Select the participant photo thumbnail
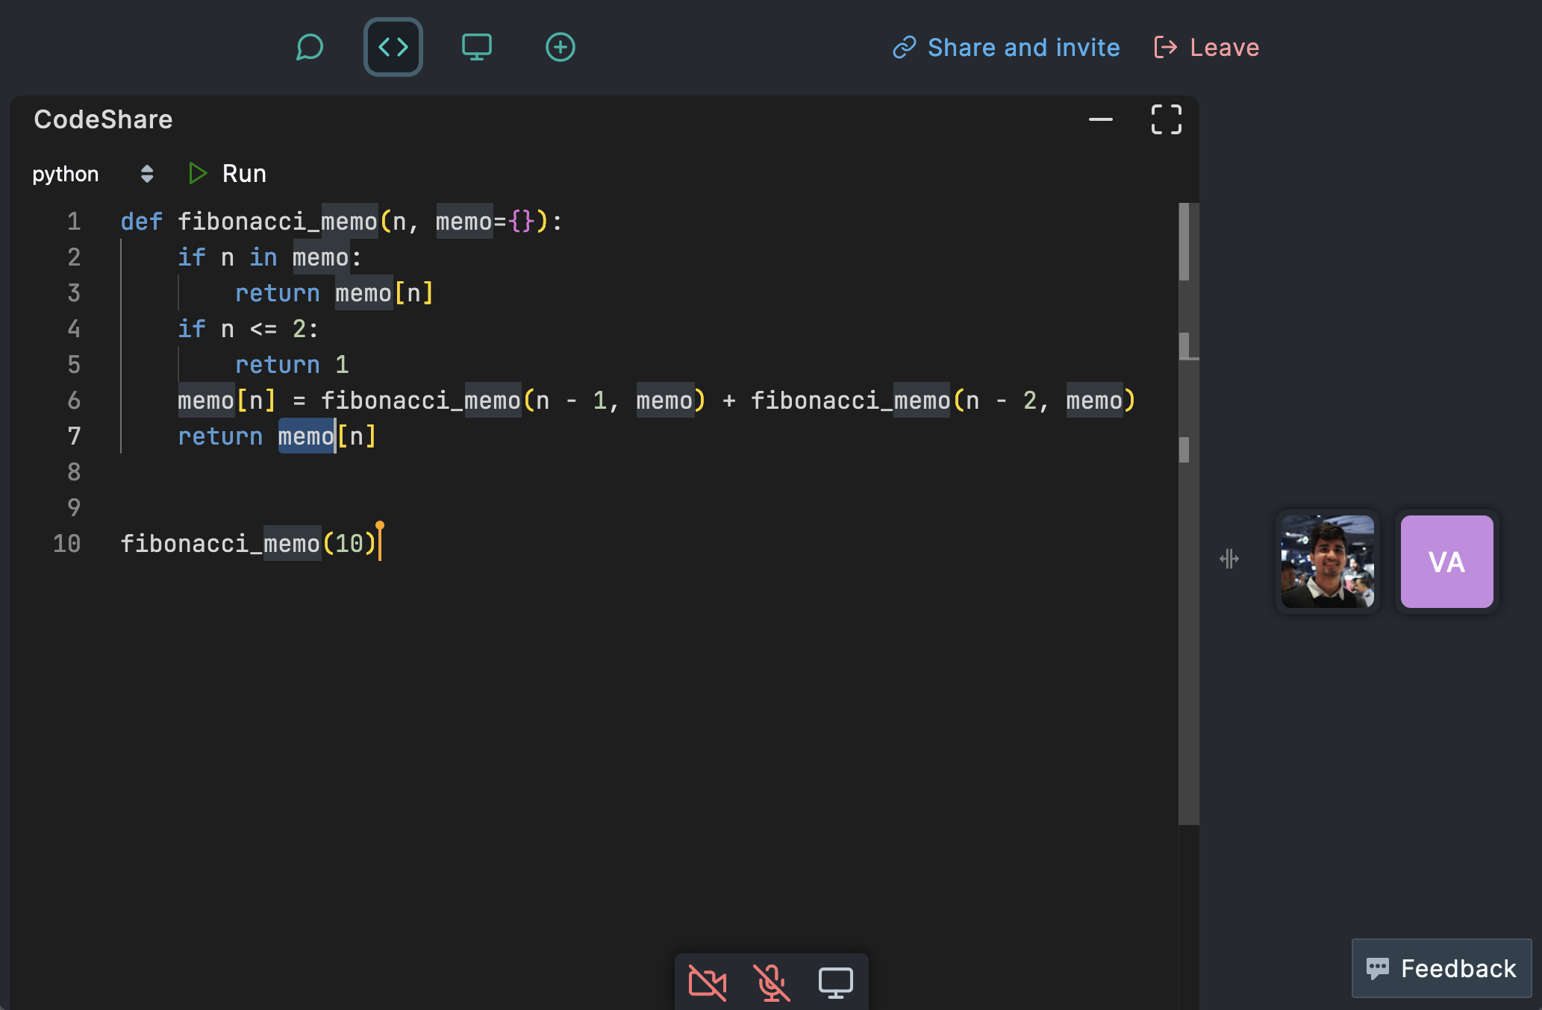Viewport: 1542px width, 1010px height. [x=1328, y=562]
